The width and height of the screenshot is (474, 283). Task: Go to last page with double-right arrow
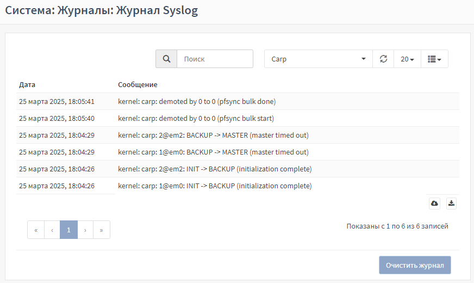tap(101, 230)
